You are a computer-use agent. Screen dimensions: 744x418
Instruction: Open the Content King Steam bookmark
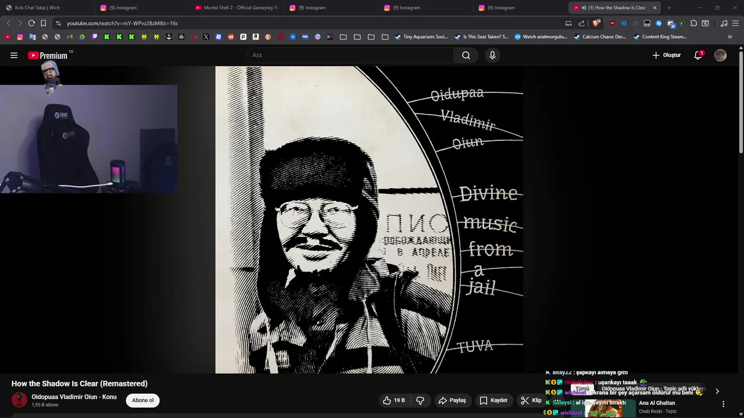pos(660,37)
